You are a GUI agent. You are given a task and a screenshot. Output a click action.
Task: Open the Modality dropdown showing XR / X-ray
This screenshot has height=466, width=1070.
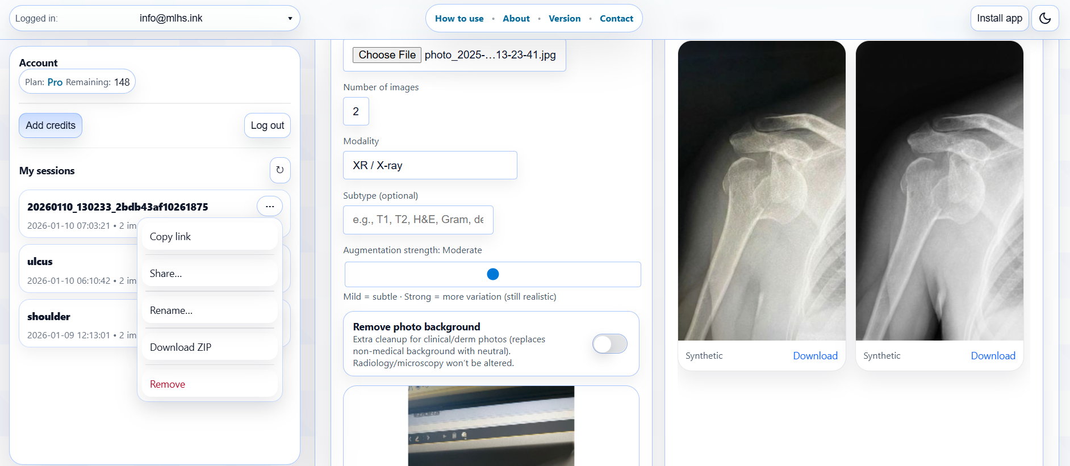tap(429, 165)
